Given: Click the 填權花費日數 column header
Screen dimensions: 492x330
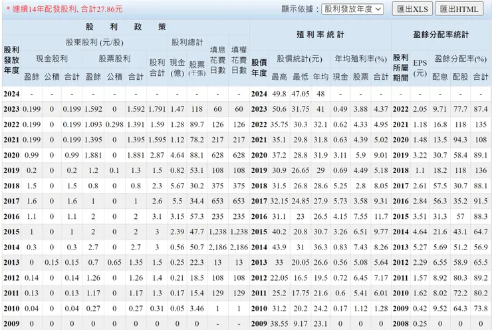Looking at the screenshot, I should coord(239,60).
